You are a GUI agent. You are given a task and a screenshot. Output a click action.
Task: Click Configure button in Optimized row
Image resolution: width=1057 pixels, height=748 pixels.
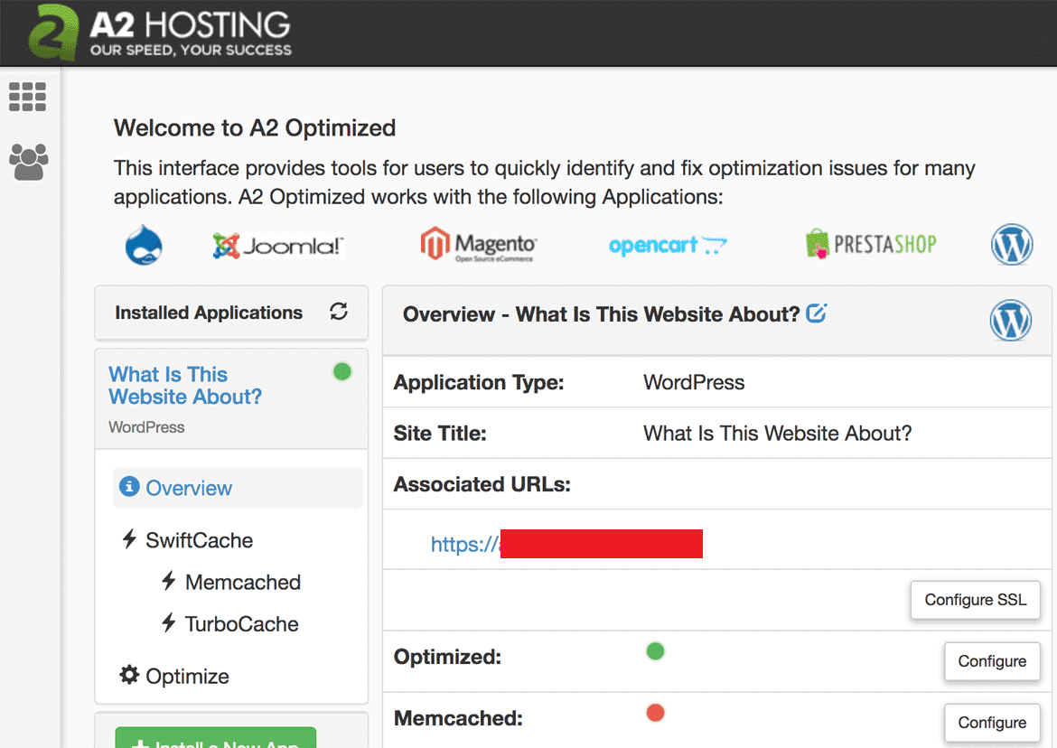pyautogui.click(x=992, y=662)
